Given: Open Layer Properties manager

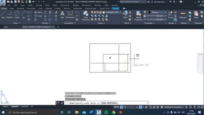Looking at the screenshot, I should pyautogui.click(x=86, y=16).
